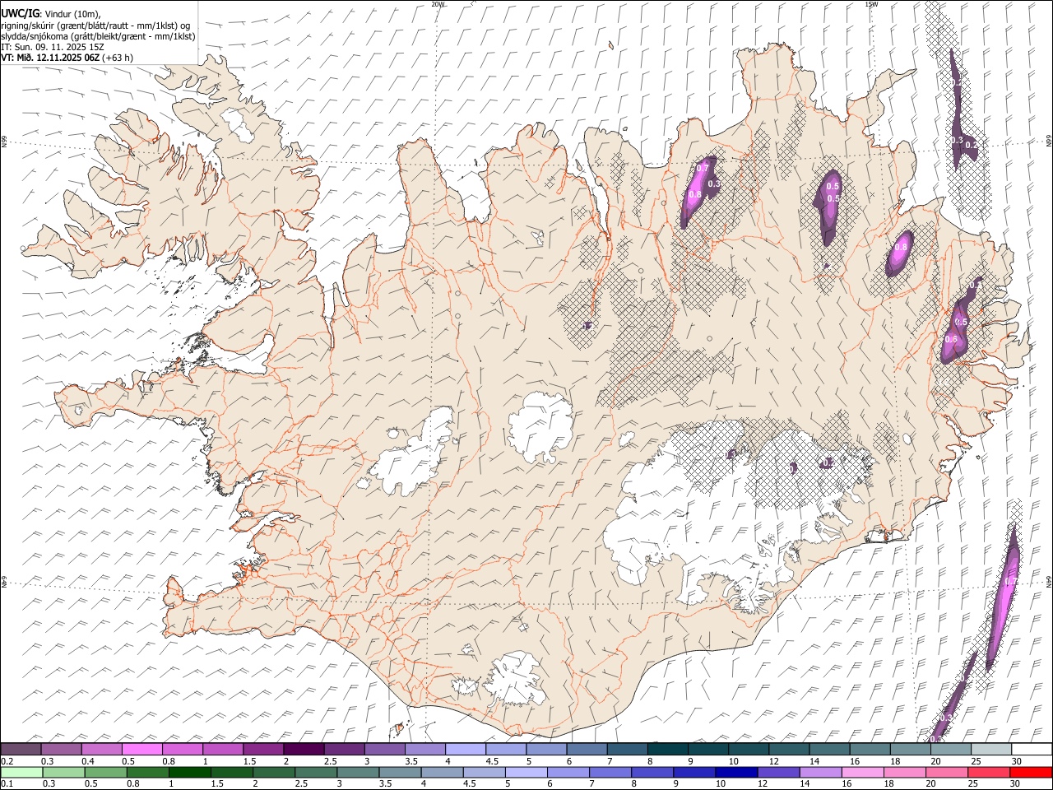
Task: Pick the white snow legend swatch labeled 30
Action: tap(1032, 749)
